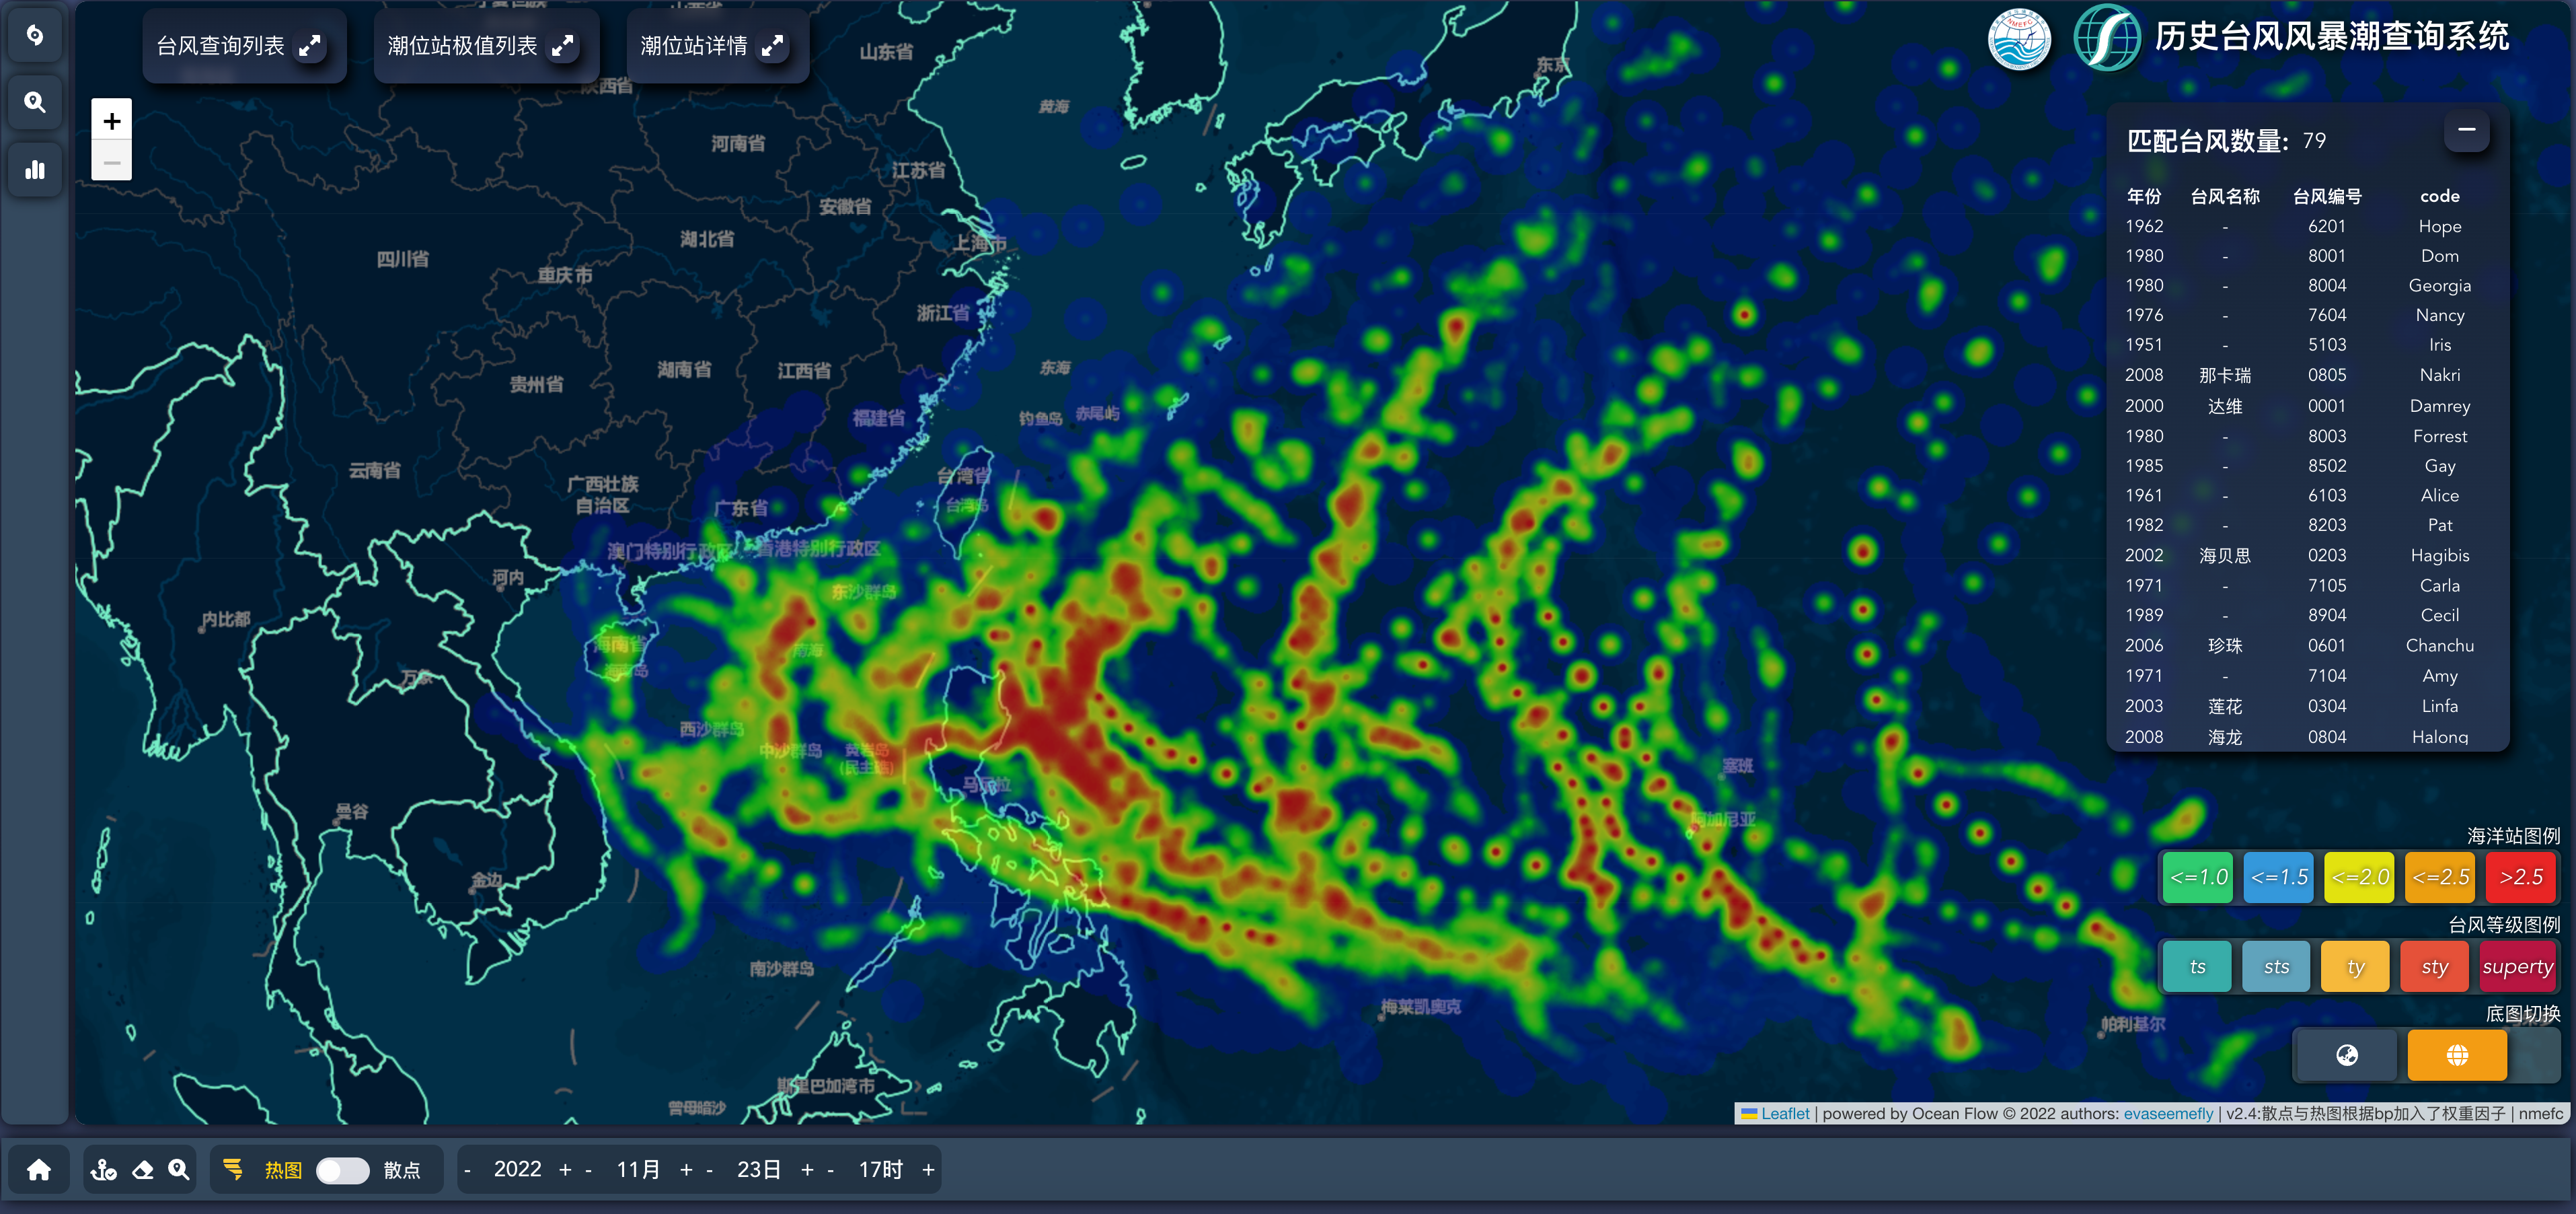Click the anchor with checkmark icon
The width and height of the screenshot is (2576, 1214).
pyautogui.click(x=104, y=1169)
